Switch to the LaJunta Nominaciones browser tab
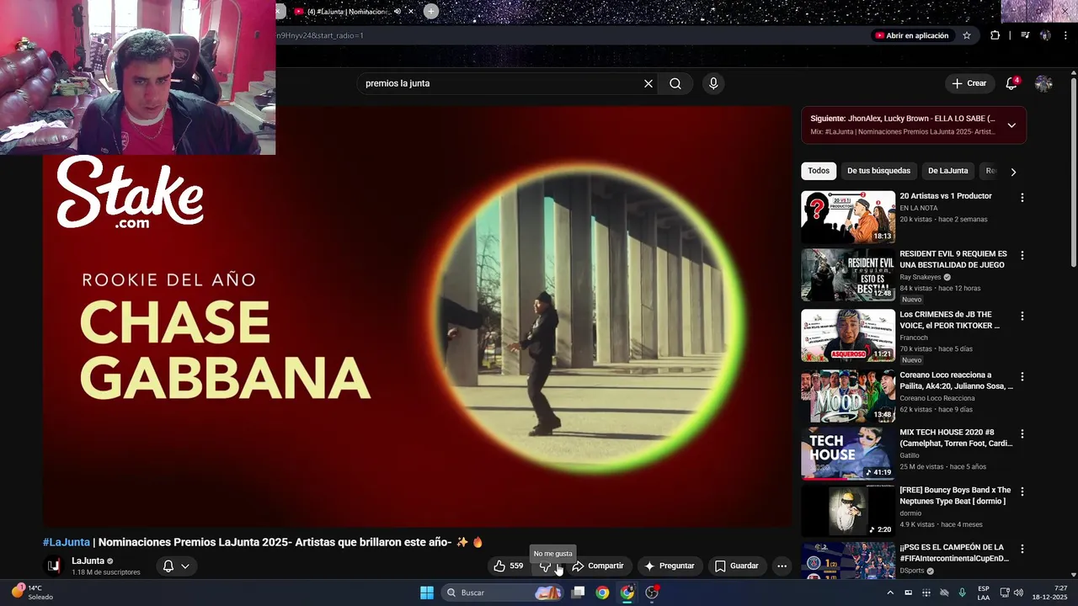 (347, 12)
